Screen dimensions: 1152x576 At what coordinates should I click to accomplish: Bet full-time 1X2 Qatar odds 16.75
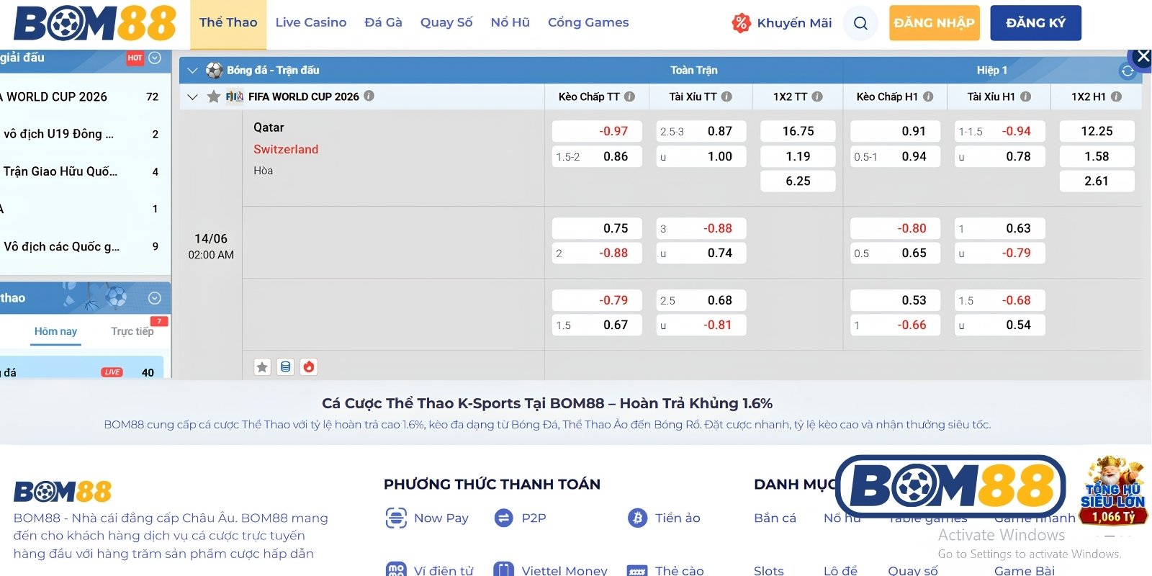click(798, 131)
